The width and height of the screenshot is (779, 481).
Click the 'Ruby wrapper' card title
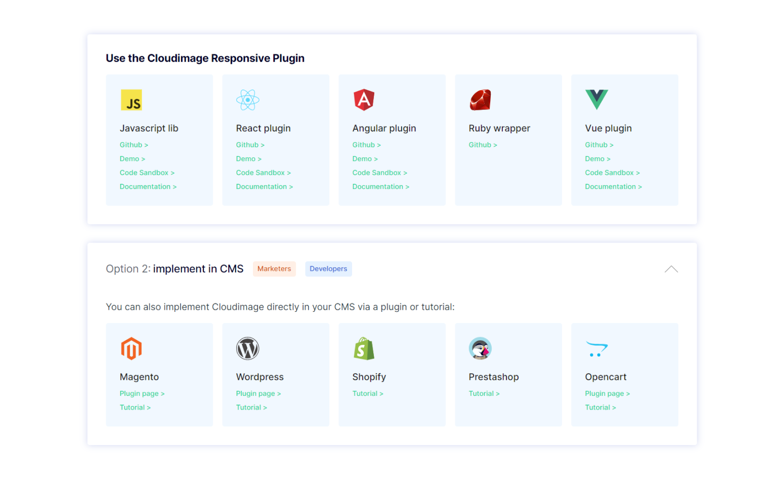[500, 129]
